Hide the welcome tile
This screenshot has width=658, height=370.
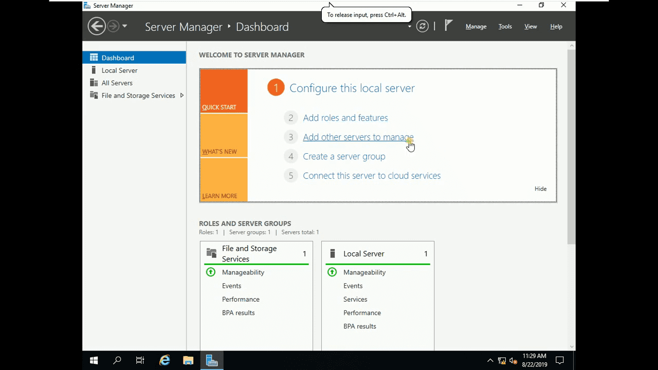540,189
